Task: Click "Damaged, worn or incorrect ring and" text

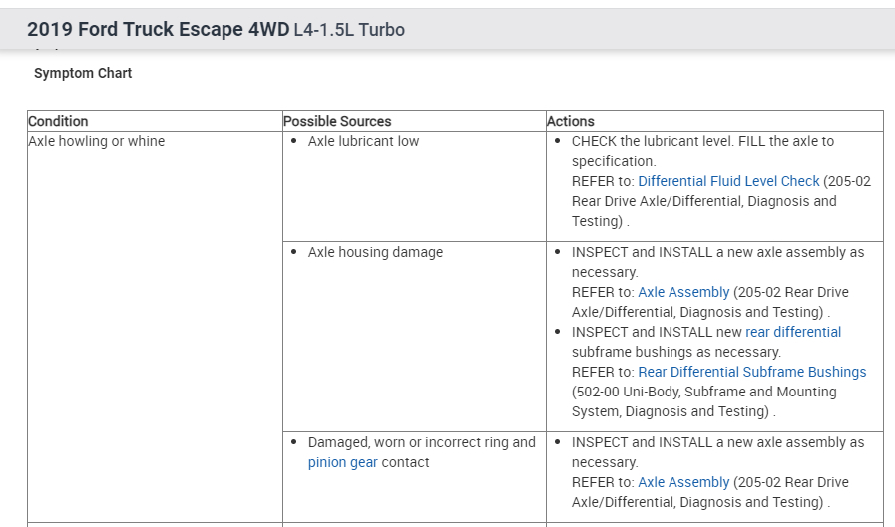Action: [421, 442]
